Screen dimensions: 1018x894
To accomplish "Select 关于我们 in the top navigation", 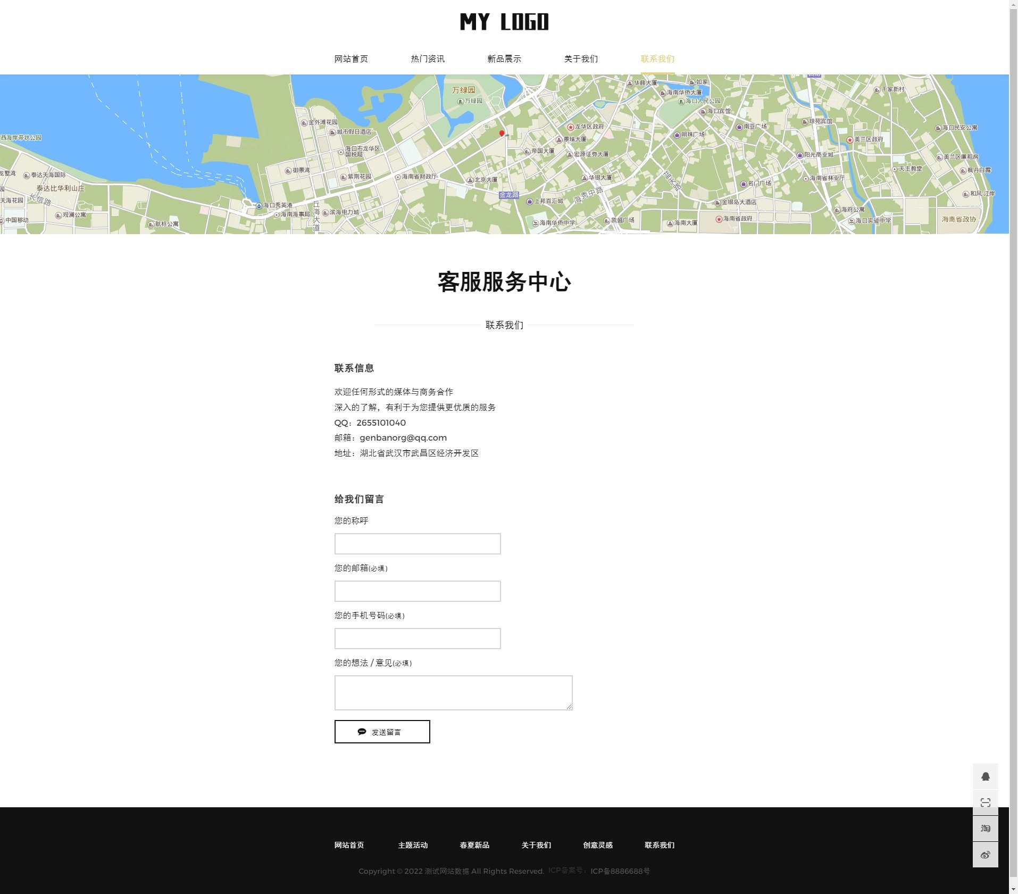I will pos(581,59).
